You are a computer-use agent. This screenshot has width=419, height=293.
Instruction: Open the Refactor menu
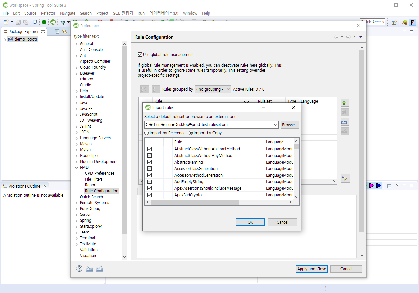(48, 13)
